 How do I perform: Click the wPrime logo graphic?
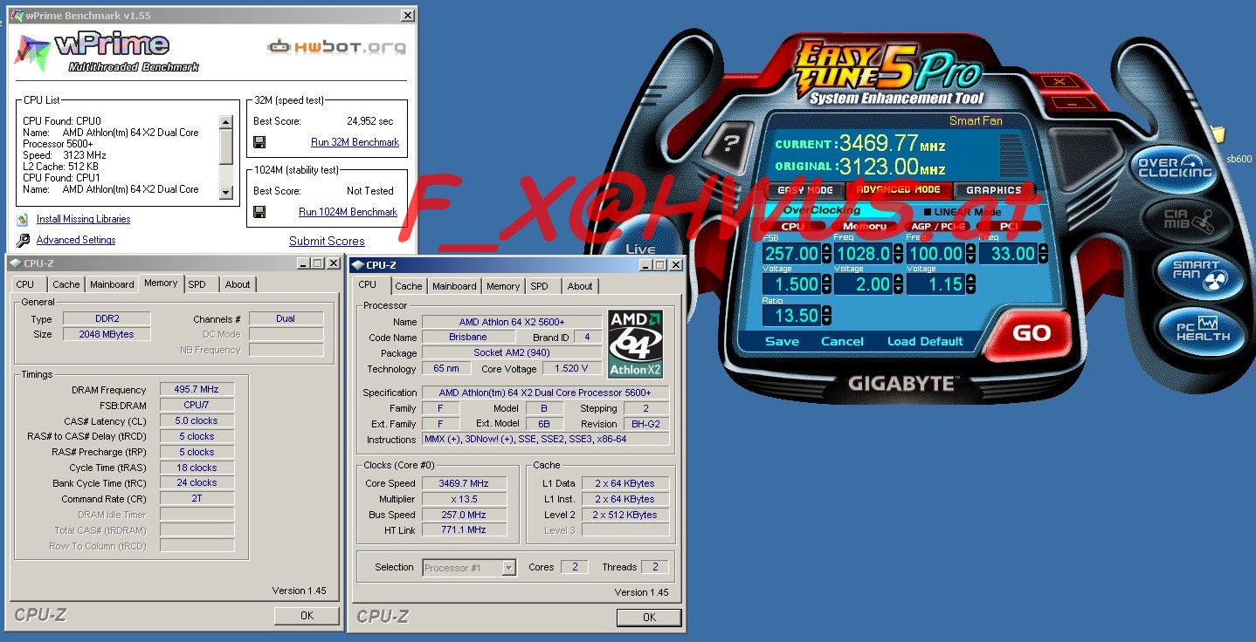[107, 51]
